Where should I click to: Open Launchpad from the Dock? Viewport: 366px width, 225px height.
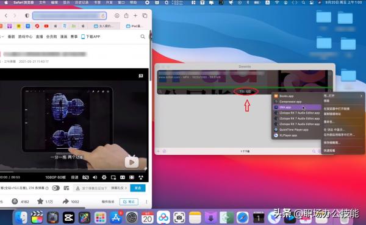pos(100,218)
